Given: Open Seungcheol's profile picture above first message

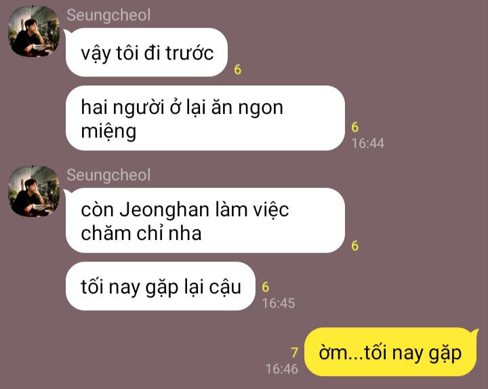Looking at the screenshot, I should (34, 31).
